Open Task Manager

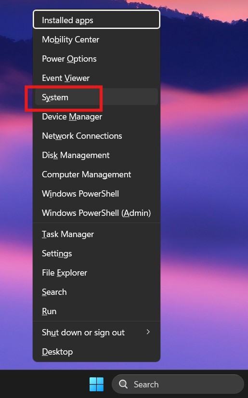96,234
